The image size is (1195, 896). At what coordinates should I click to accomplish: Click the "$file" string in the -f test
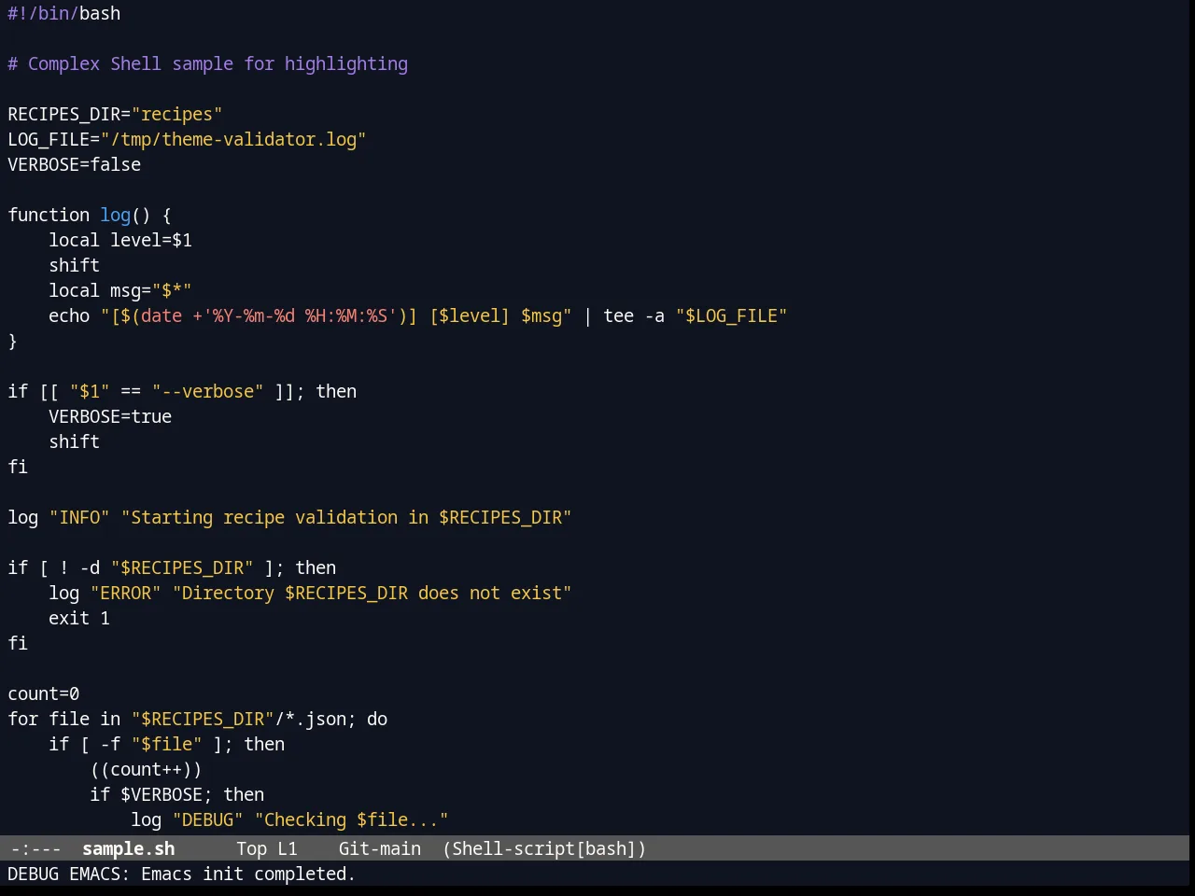167,744
